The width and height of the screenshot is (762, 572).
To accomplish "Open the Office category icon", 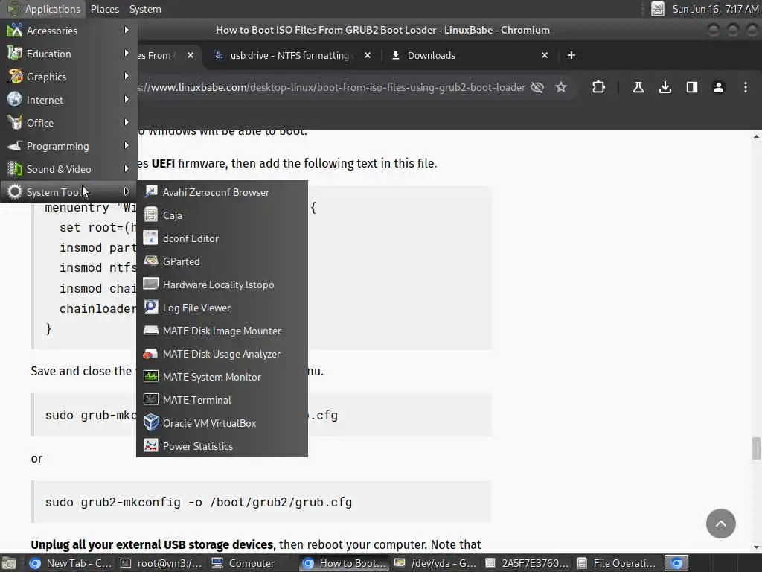I will click(x=15, y=123).
